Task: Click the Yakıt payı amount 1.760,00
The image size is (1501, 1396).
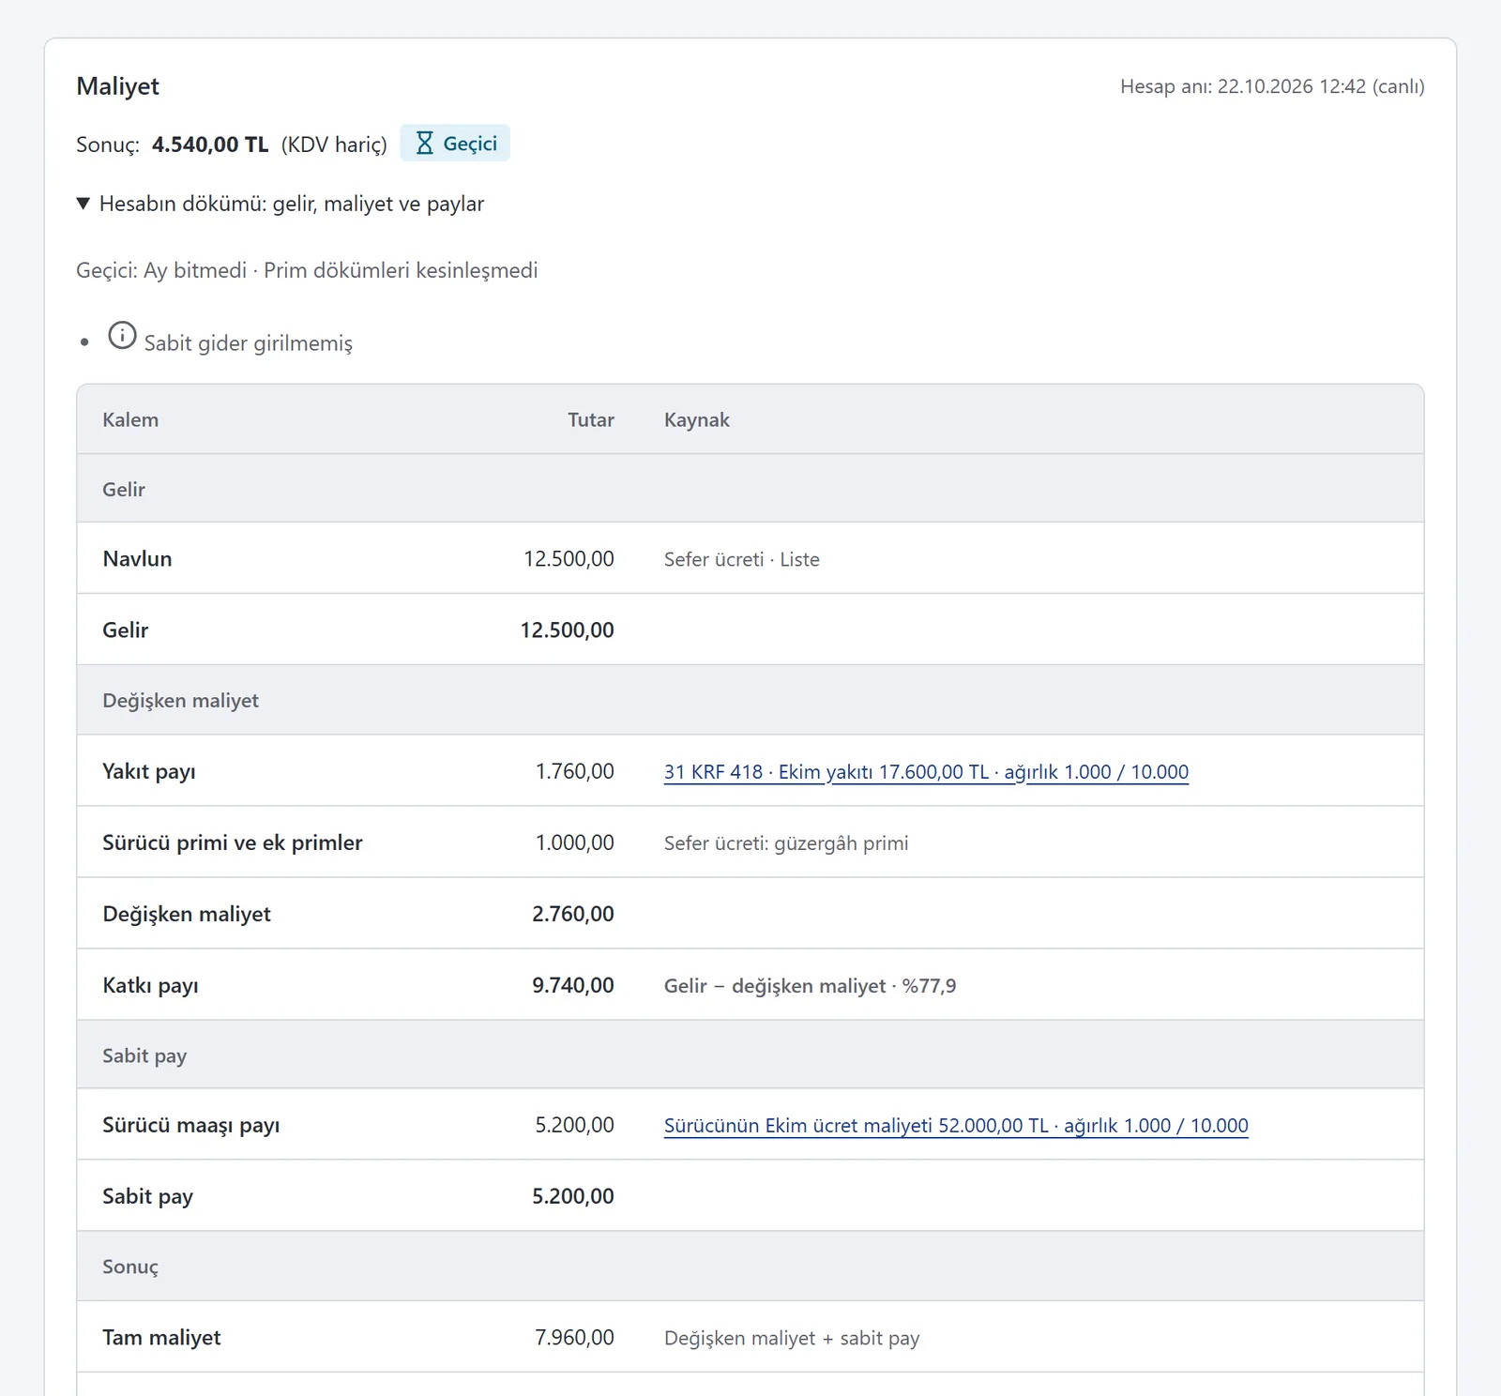Action: [x=575, y=771]
